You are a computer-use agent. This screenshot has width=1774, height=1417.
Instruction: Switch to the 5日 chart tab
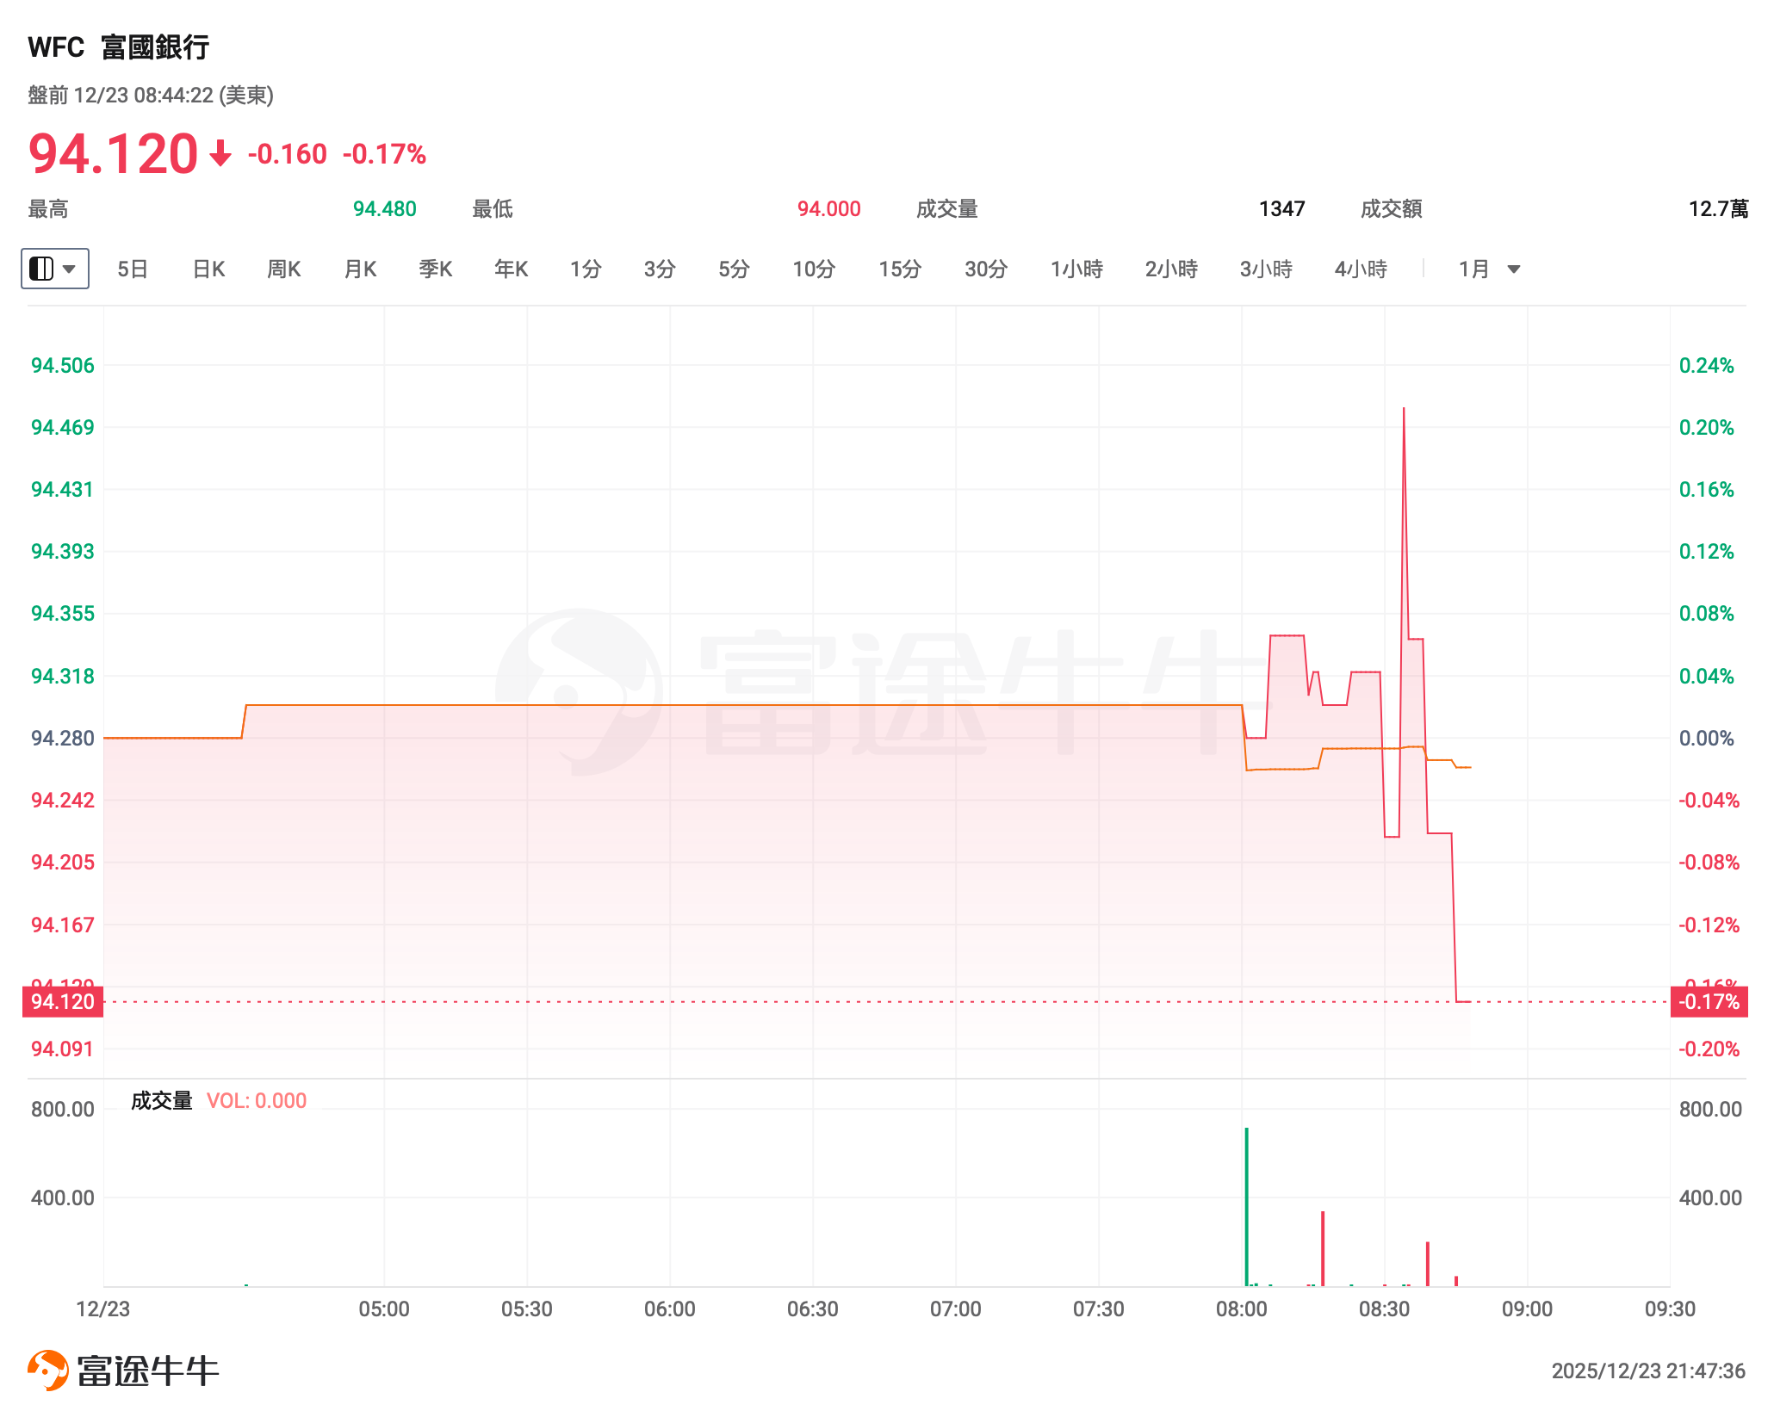click(133, 269)
